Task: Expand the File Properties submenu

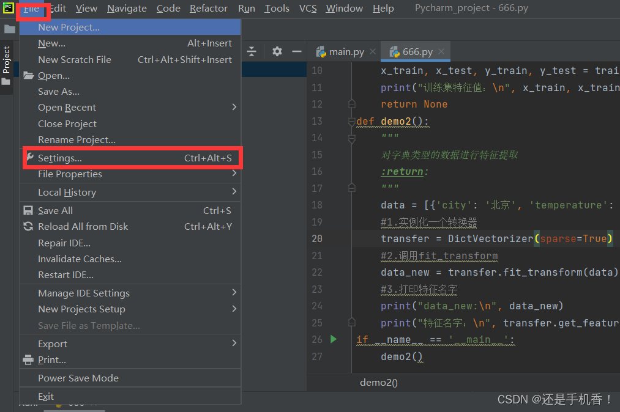Action: coord(130,174)
